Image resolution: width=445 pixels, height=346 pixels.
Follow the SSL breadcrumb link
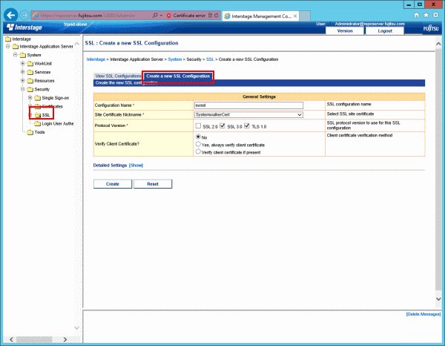[x=210, y=59]
